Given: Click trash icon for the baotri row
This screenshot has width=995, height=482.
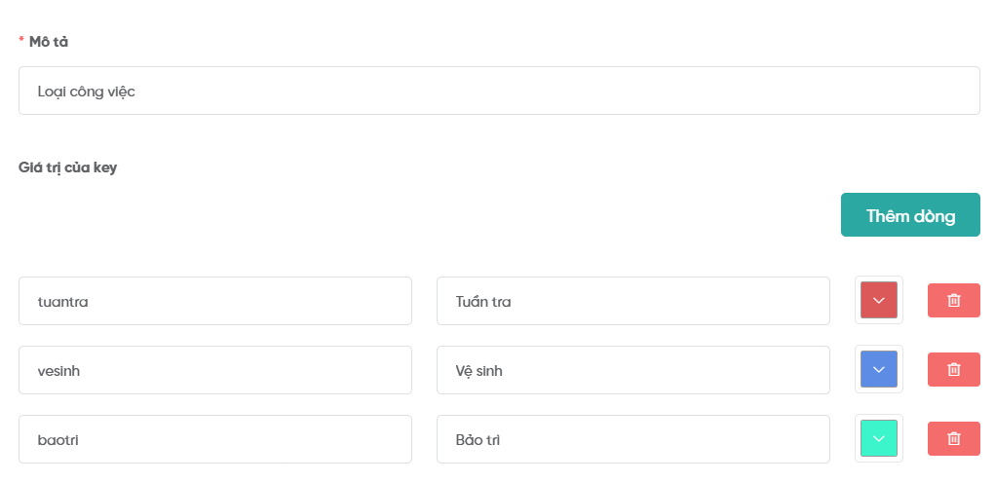Looking at the screenshot, I should (953, 439).
